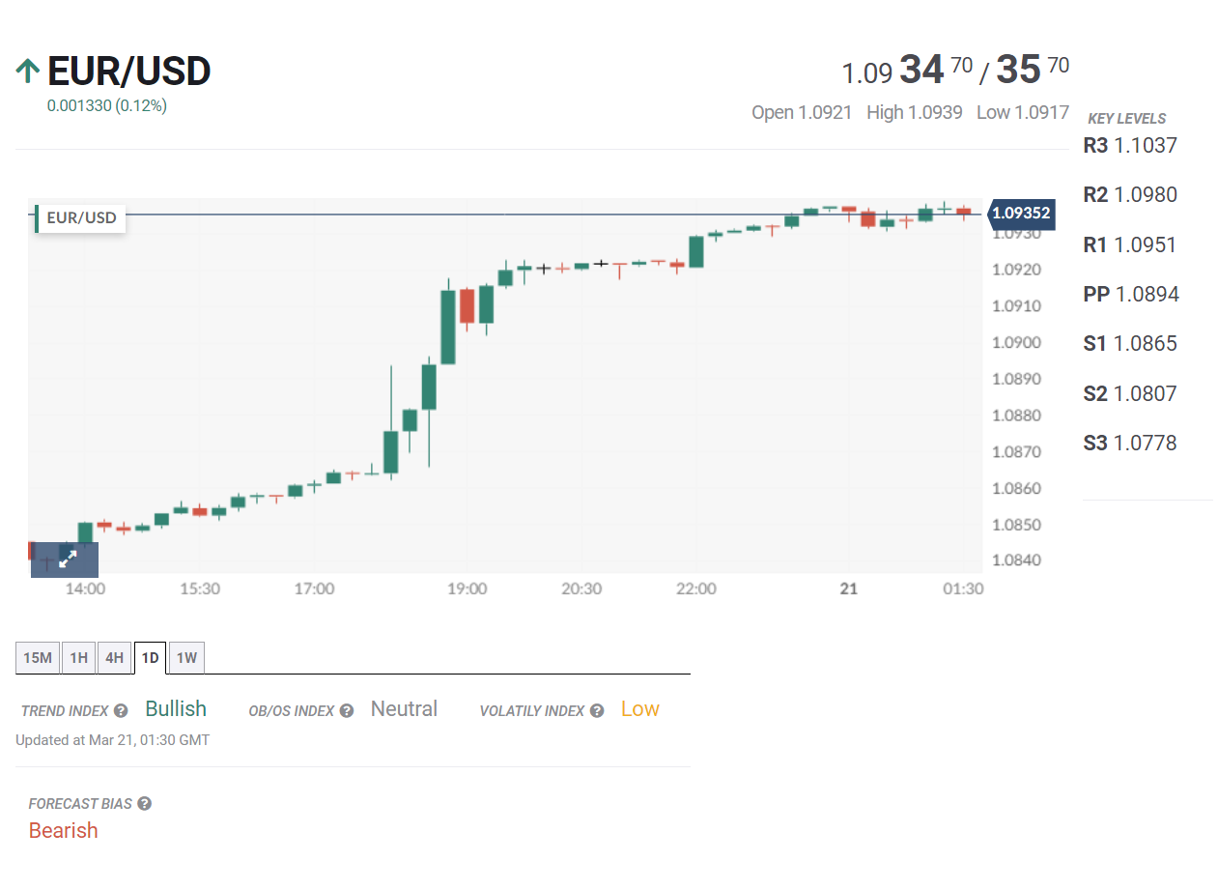Switch to the 1H timeframe tab
The image size is (1218, 890).
pos(78,658)
